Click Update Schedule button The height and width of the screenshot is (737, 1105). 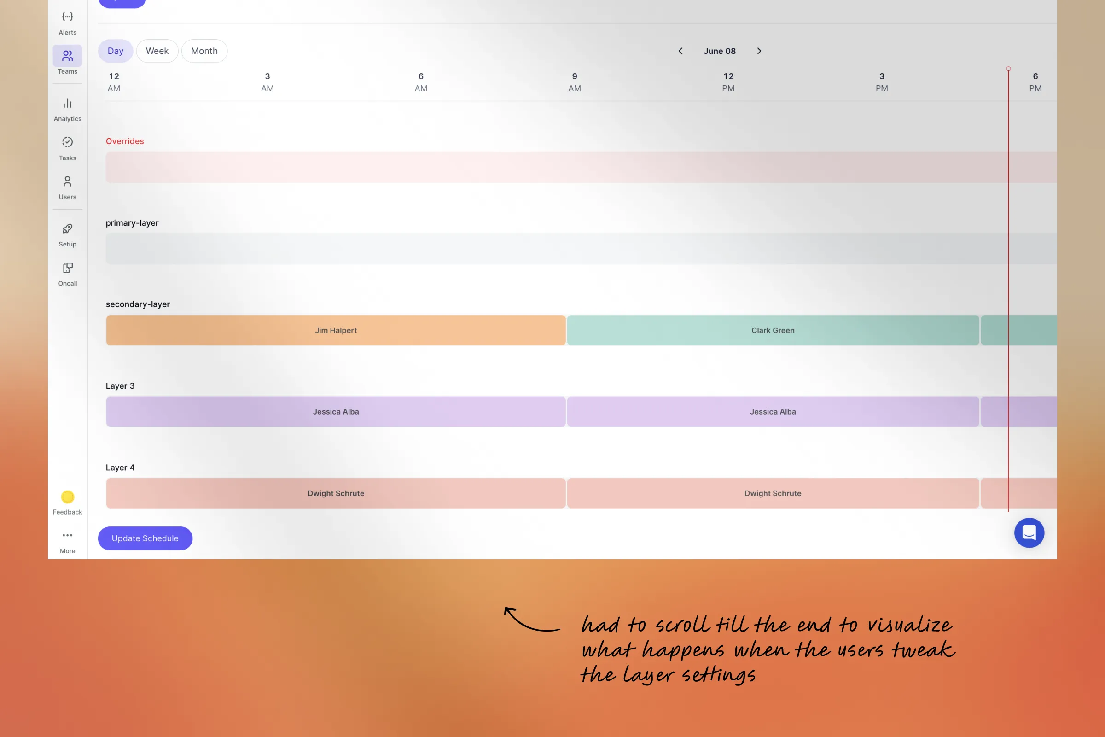(x=145, y=538)
